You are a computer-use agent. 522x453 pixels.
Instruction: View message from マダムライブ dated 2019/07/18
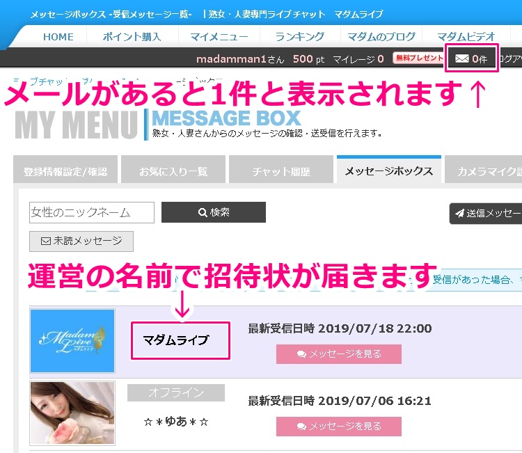338,354
